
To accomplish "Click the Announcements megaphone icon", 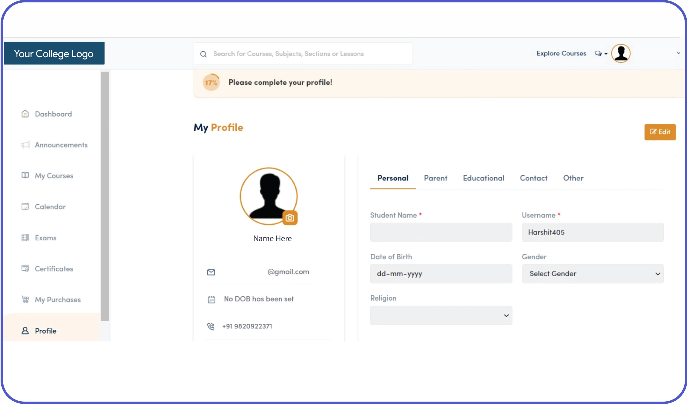I will click(25, 145).
